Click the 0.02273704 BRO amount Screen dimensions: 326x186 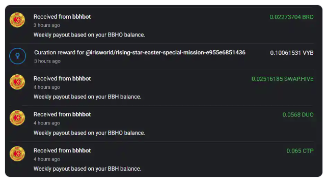pyautogui.click(x=291, y=17)
